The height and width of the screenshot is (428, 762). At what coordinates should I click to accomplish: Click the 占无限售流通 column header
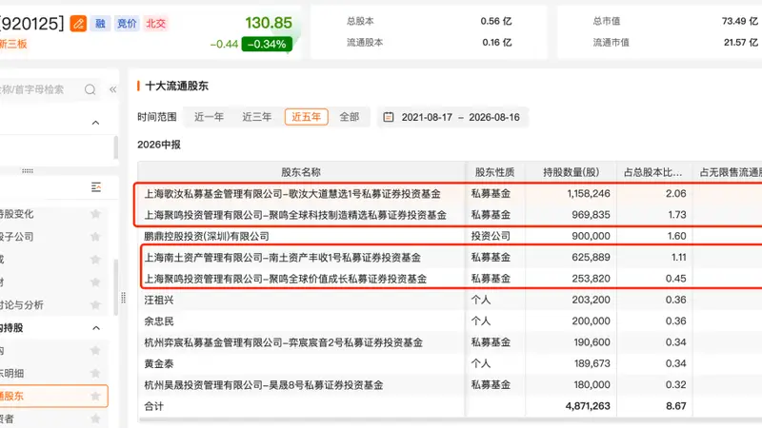tap(731, 172)
